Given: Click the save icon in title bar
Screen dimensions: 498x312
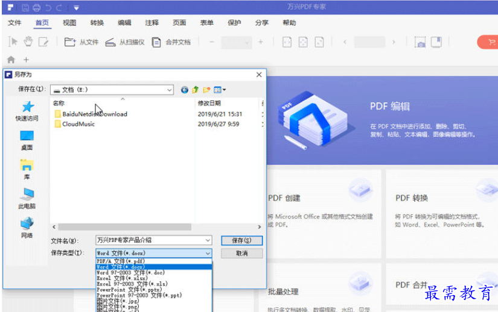Looking at the screenshot, I should click(25, 8).
